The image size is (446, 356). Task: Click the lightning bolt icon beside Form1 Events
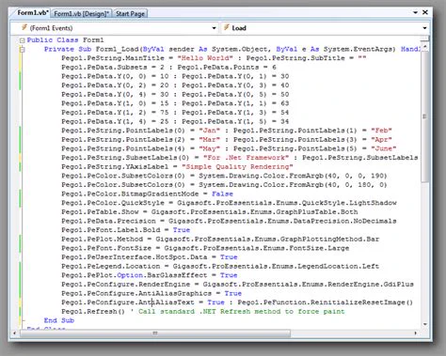tap(24, 27)
